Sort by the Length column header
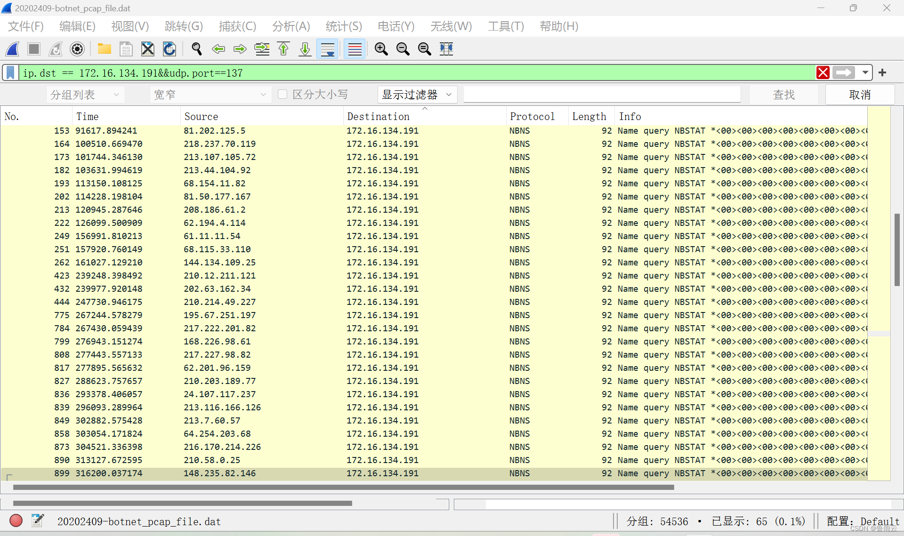904x536 pixels. pos(591,116)
